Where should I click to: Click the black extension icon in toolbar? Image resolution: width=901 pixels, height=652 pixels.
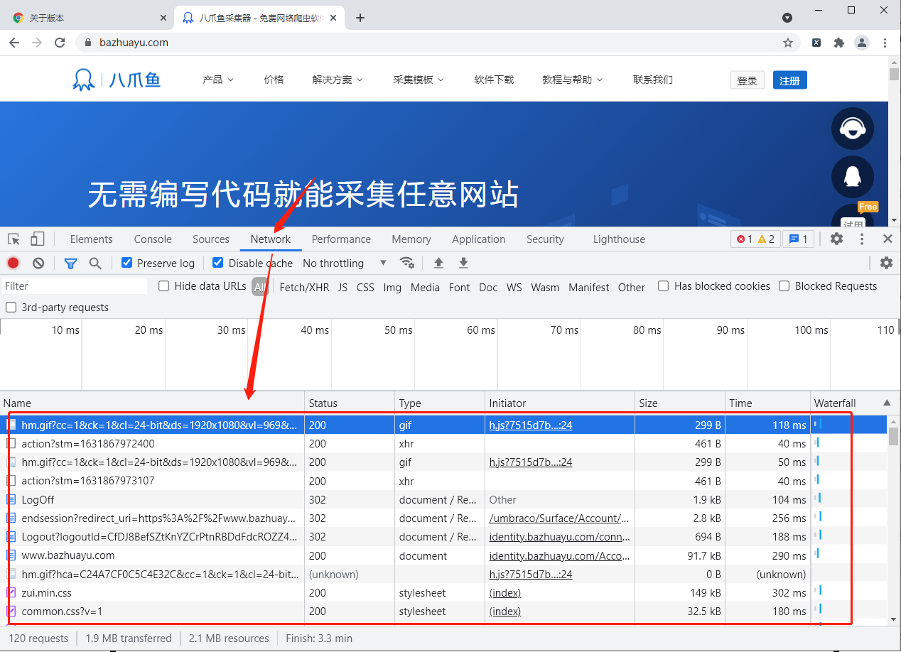coord(816,43)
